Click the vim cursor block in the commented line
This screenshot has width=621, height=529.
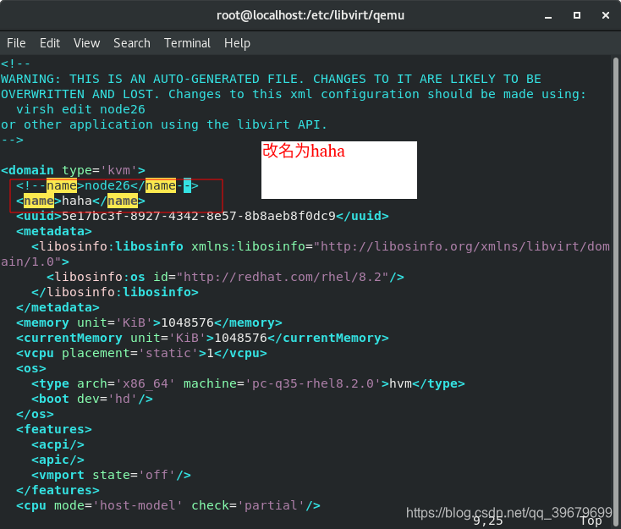tap(187, 185)
